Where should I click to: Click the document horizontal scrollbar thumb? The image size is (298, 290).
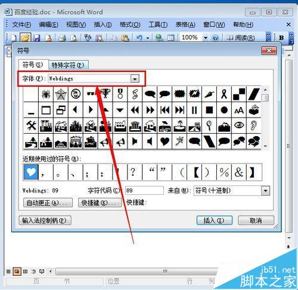(x=137, y=271)
